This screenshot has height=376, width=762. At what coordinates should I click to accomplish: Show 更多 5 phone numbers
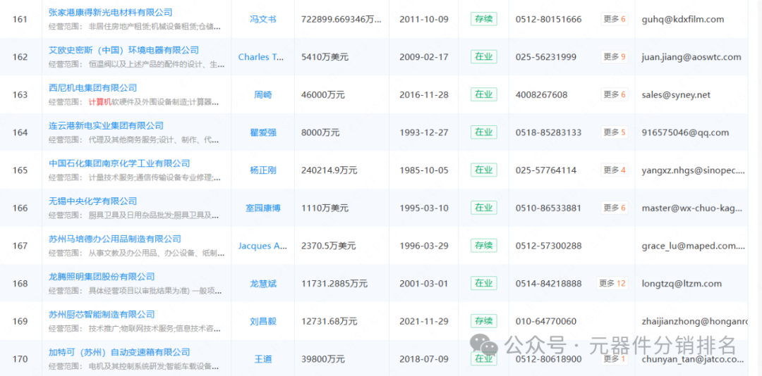click(x=615, y=132)
